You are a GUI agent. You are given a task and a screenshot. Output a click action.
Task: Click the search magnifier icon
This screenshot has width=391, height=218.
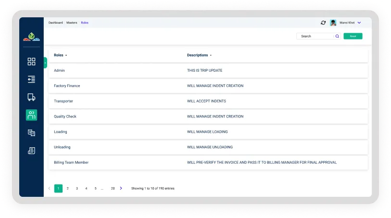[337, 36]
